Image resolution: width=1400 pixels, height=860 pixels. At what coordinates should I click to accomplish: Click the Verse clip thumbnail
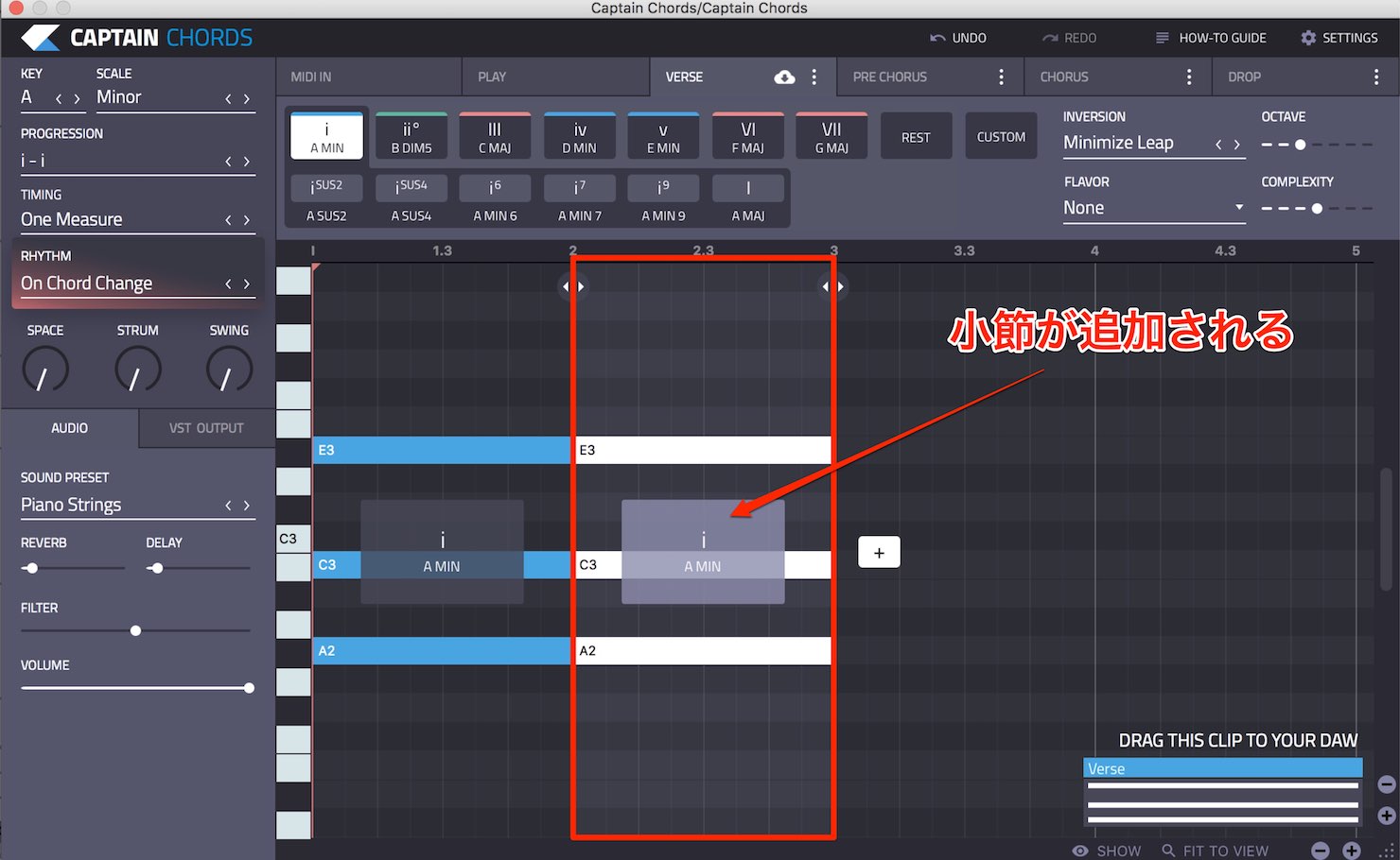[1222, 792]
